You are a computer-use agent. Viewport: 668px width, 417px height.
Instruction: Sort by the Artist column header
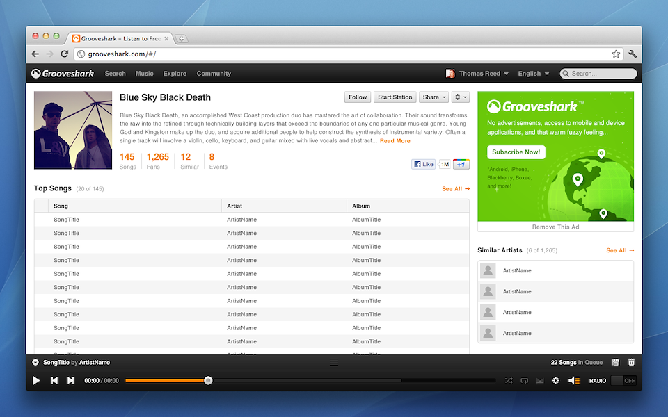click(x=284, y=206)
